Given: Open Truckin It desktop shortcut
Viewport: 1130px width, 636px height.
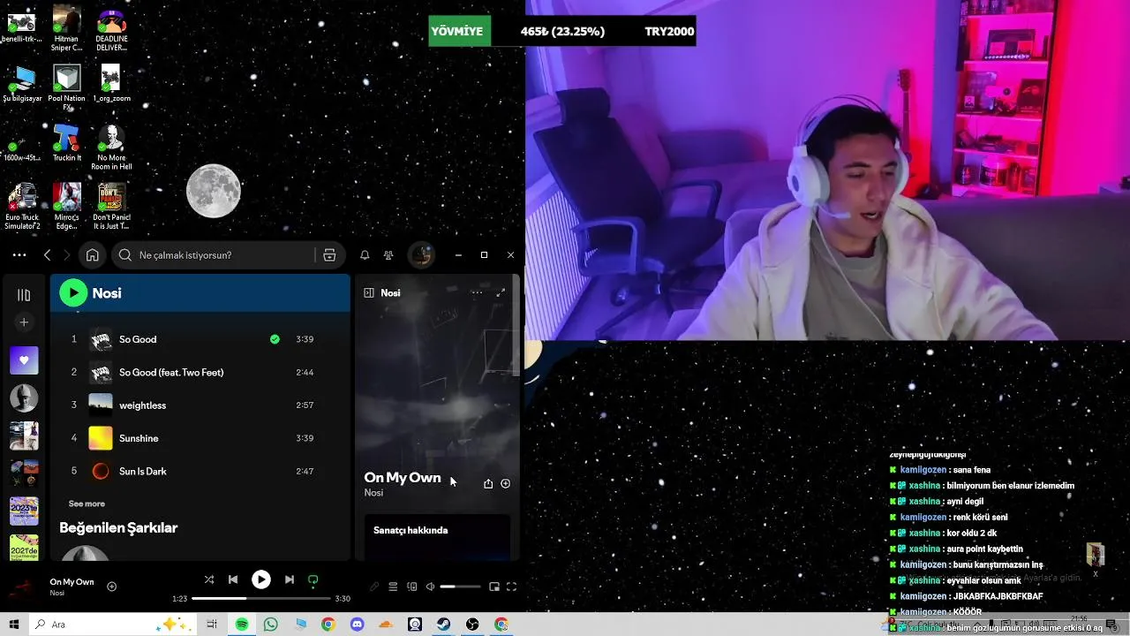Looking at the screenshot, I should (x=67, y=143).
